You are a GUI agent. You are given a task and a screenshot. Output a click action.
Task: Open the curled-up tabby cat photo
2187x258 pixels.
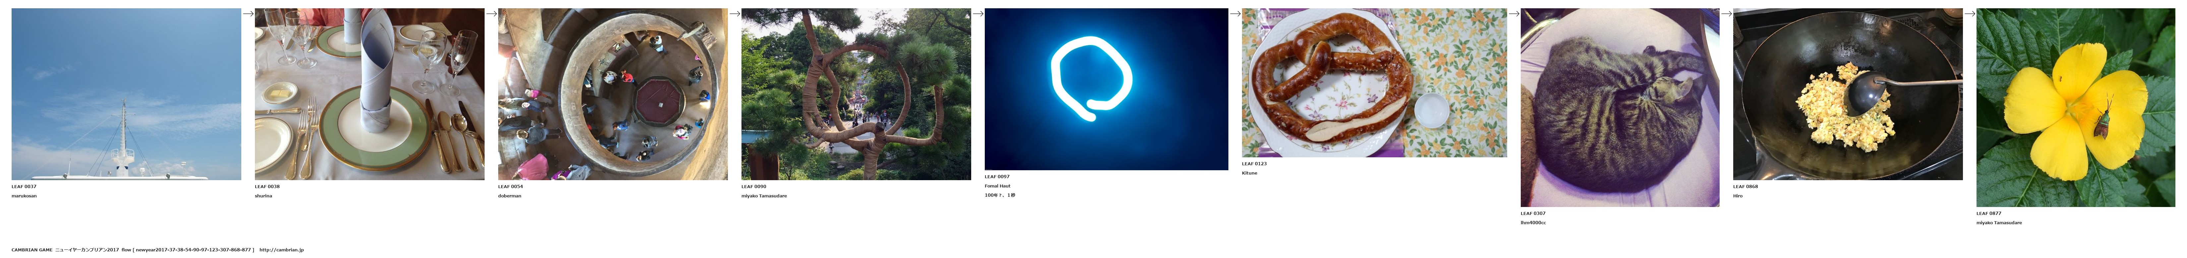[1620, 108]
